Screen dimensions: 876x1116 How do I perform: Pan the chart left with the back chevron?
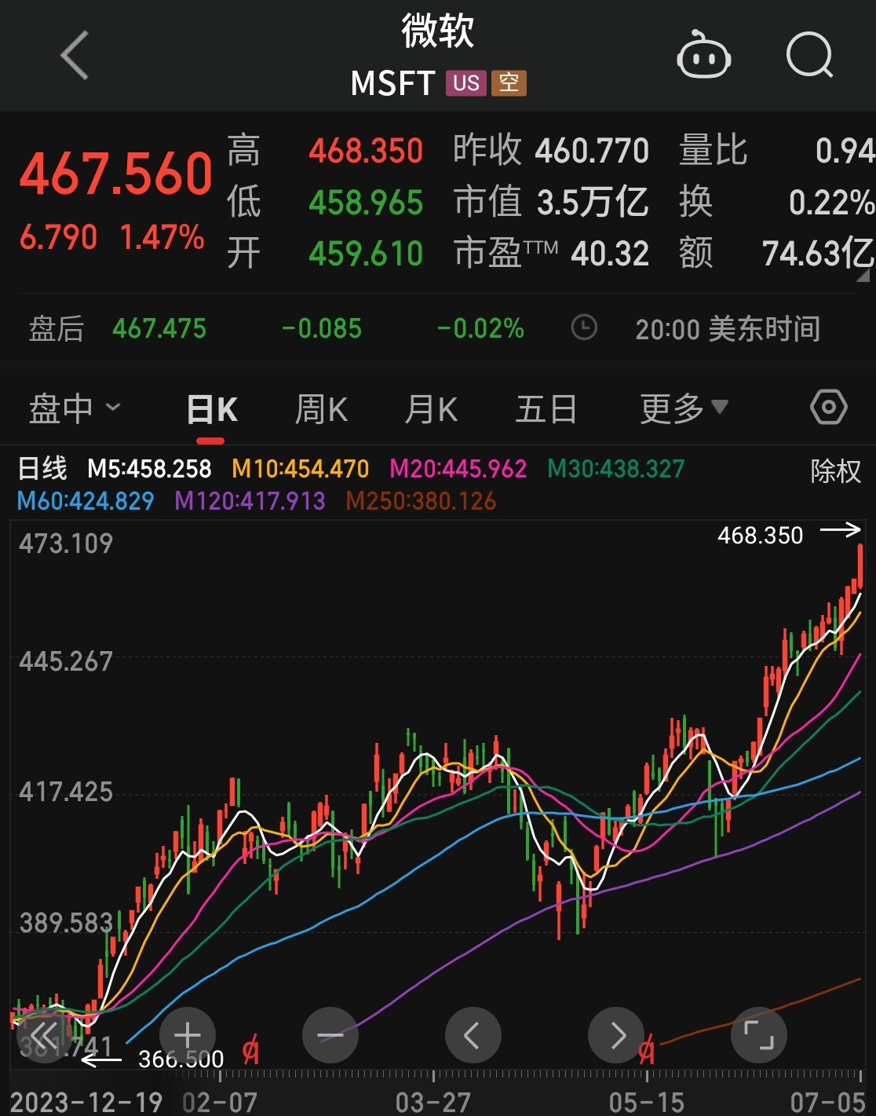pyautogui.click(x=473, y=1034)
